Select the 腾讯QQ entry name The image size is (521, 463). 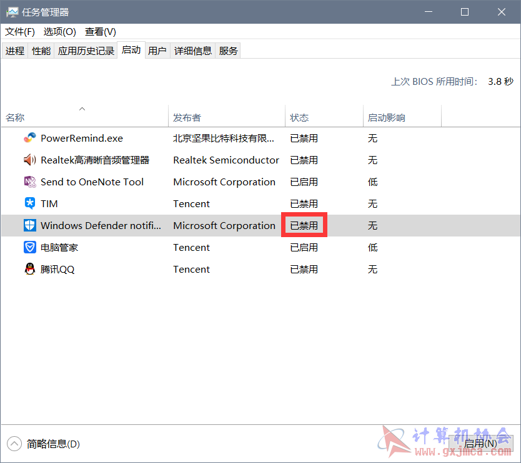57,269
